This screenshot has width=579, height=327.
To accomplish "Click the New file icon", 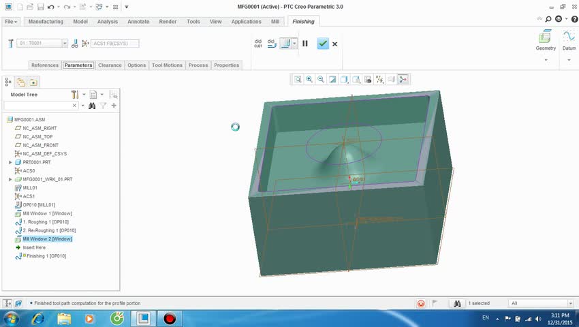I will click(x=20, y=7).
